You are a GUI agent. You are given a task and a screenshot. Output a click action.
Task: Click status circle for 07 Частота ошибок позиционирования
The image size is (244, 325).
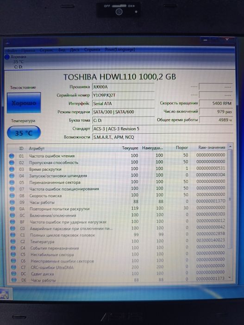12,189
